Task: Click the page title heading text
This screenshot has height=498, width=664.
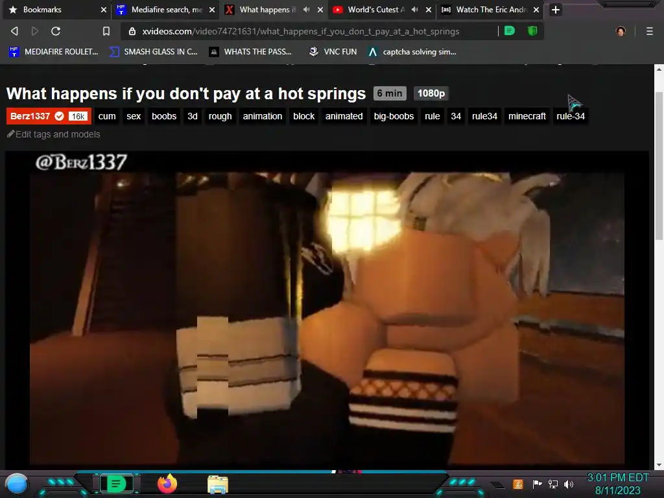Action: [186, 93]
